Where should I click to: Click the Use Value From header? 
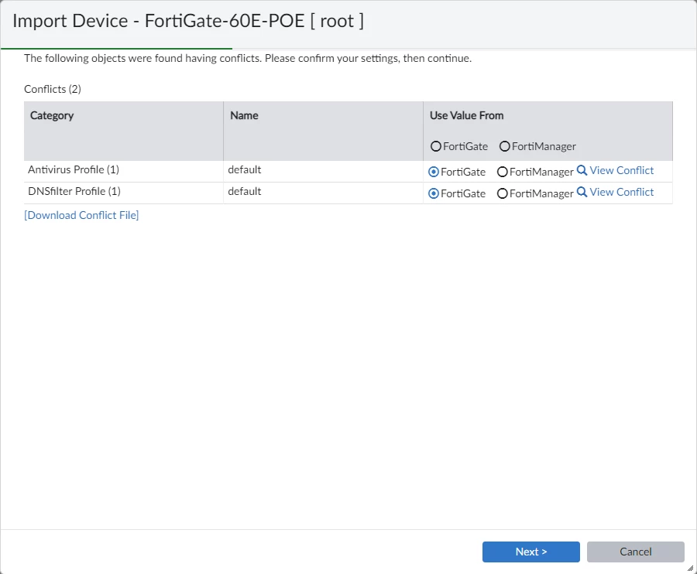click(x=467, y=115)
